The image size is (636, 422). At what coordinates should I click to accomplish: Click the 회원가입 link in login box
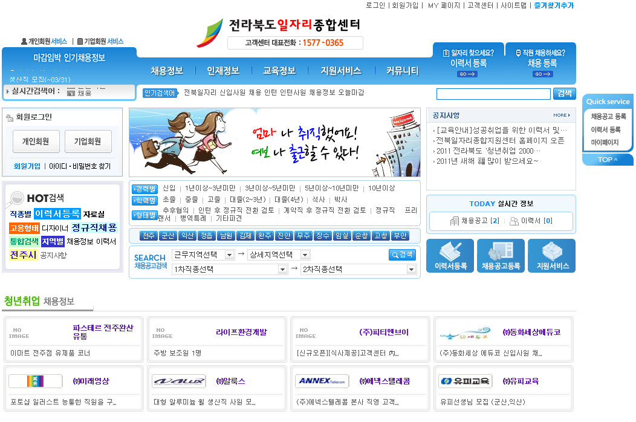pos(27,166)
